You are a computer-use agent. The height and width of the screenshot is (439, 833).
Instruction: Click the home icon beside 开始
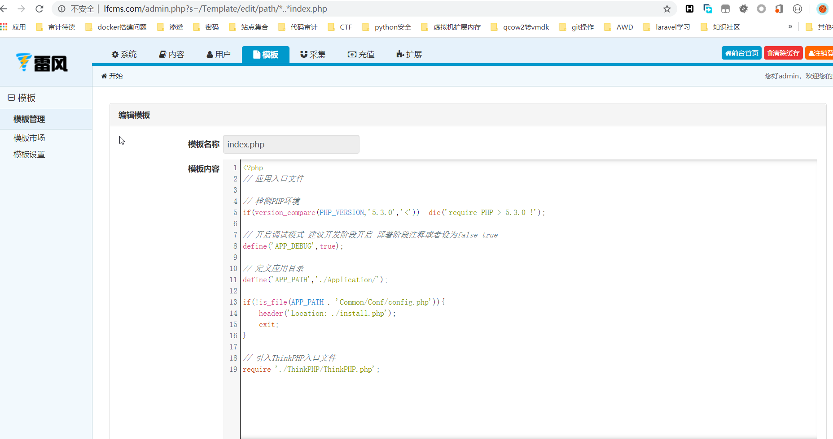pos(104,76)
